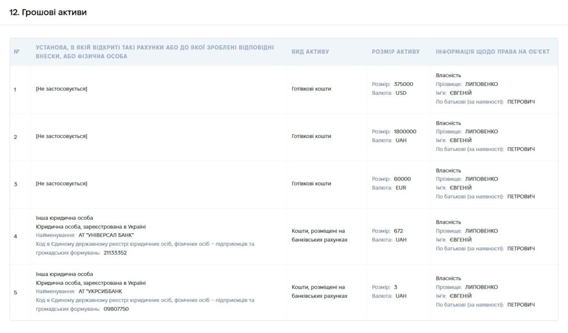The image size is (568, 333).
Task: Click the surname ЛИПОВЕНКО in row 1
Action: pos(481,84)
